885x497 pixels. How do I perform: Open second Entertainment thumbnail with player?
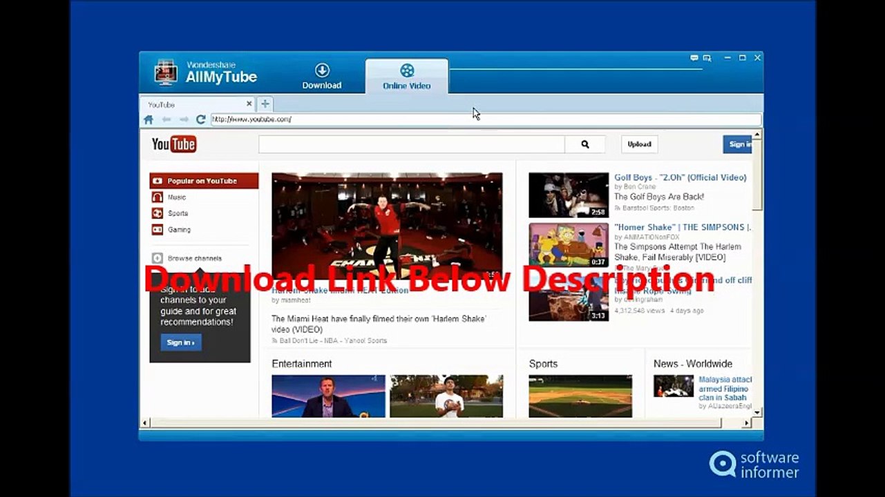pyautogui.click(x=446, y=396)
